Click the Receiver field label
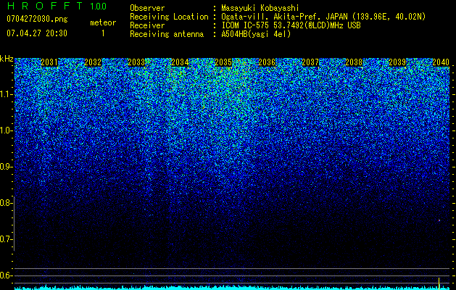The width and height of the screenshot is (456, 290). [x=147, y=25]
